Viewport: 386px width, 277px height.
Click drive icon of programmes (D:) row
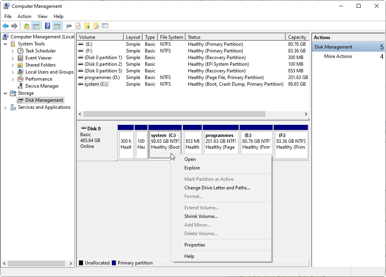(81, 77)
